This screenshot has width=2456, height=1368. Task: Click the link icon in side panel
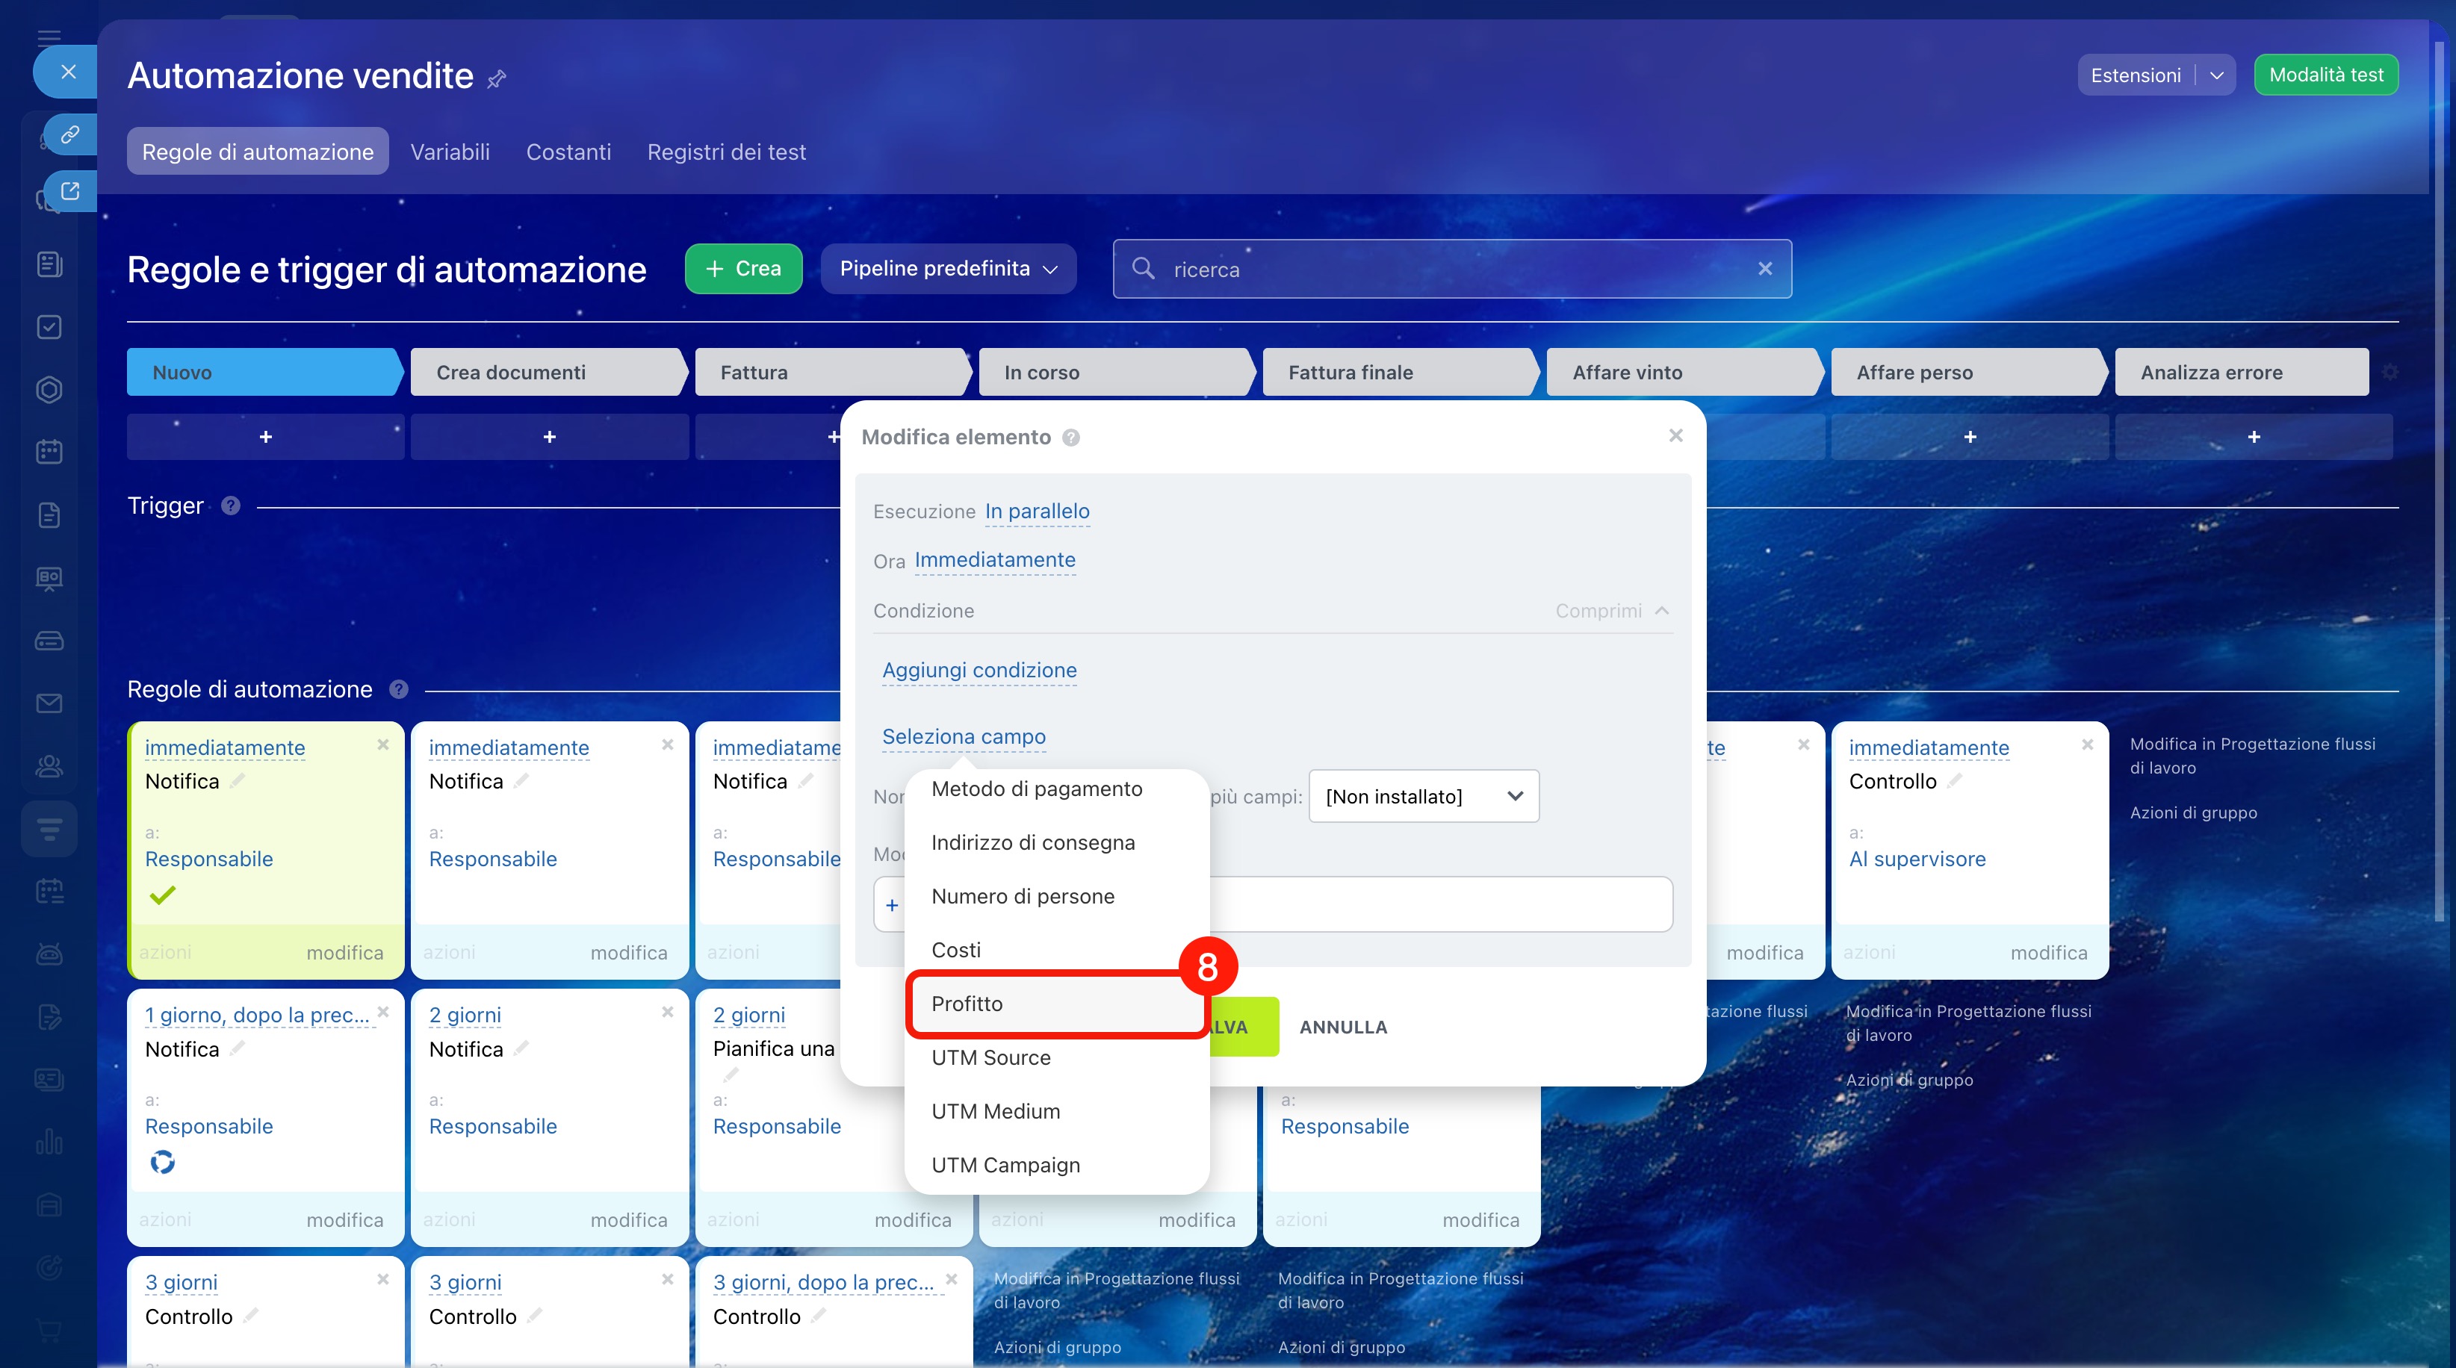pos(69,134)
